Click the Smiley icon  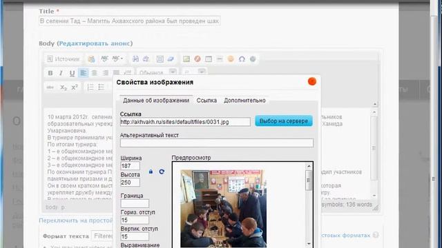[231, 59]
